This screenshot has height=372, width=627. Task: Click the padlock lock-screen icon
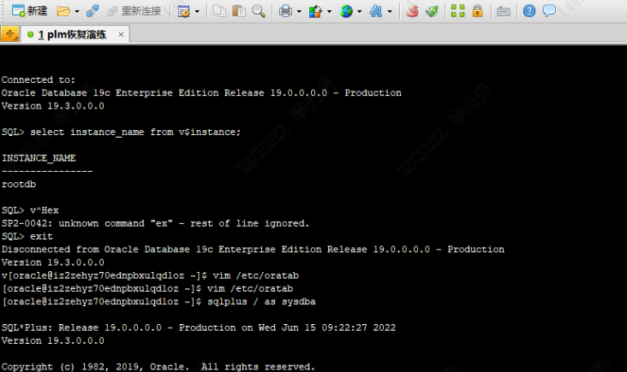coord(477,11)
